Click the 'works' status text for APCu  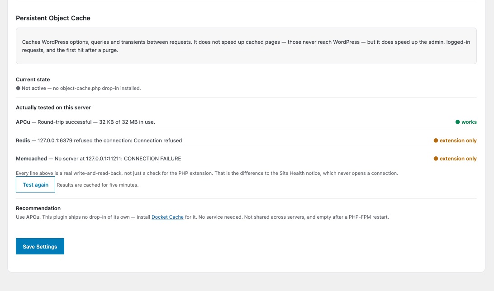469,122
